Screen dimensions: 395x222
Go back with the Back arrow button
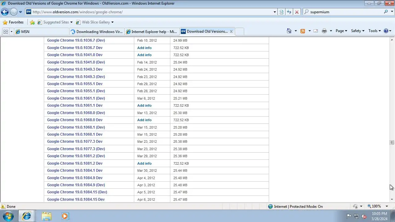point(5,12)
